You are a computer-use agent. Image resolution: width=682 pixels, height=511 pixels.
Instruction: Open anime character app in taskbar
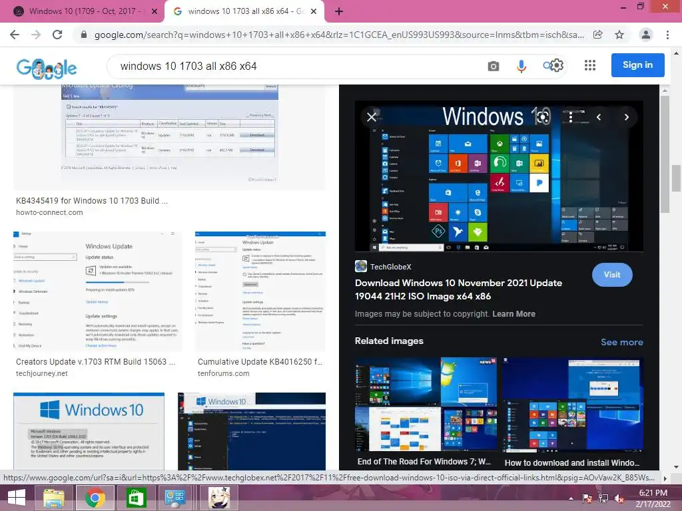(219, 498)
